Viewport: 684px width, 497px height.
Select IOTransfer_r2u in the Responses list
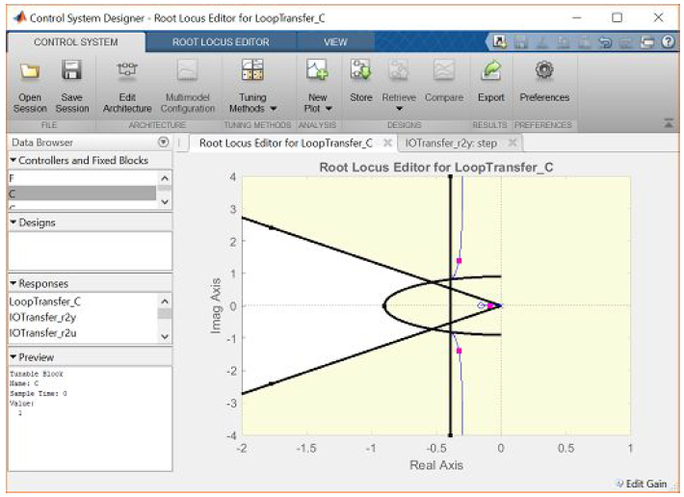coord(46,333)
